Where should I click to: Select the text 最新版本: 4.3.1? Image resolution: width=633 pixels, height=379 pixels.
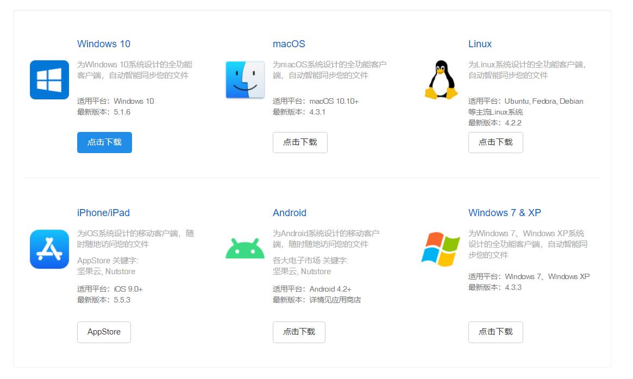tap(299, 112)
